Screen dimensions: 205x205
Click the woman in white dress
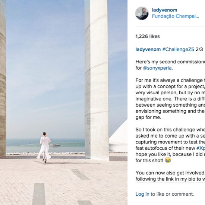tap(44, 148)
